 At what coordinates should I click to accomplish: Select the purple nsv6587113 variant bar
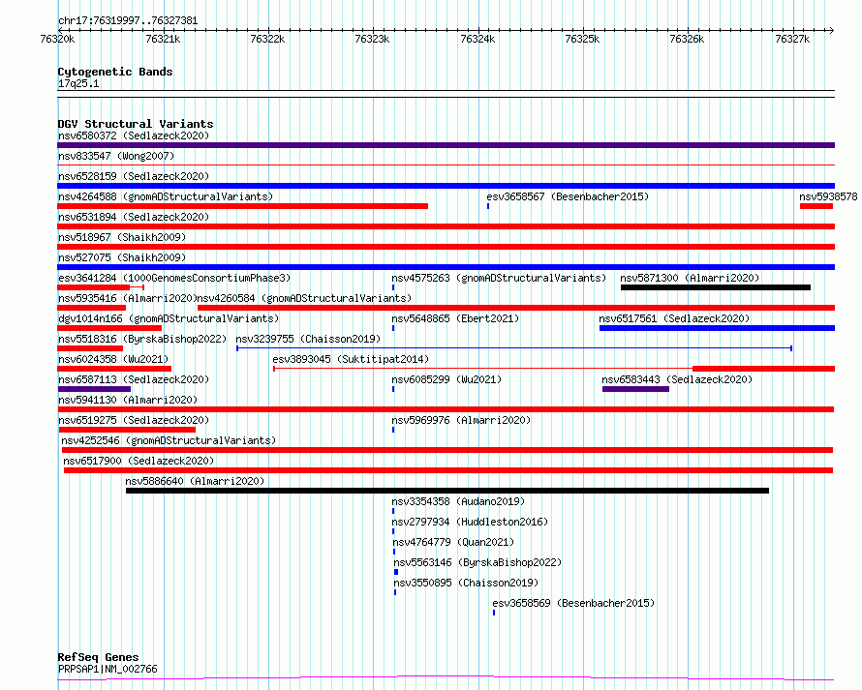[x=94, y=389]
